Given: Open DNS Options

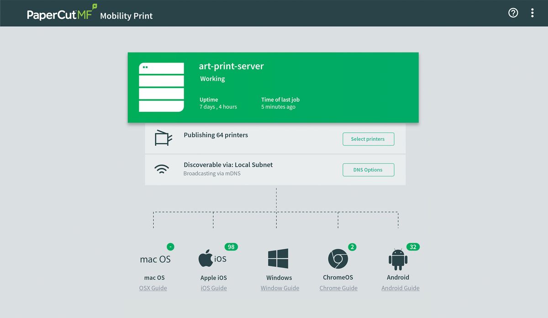Looking at the screenshot, I should point(368,170).
